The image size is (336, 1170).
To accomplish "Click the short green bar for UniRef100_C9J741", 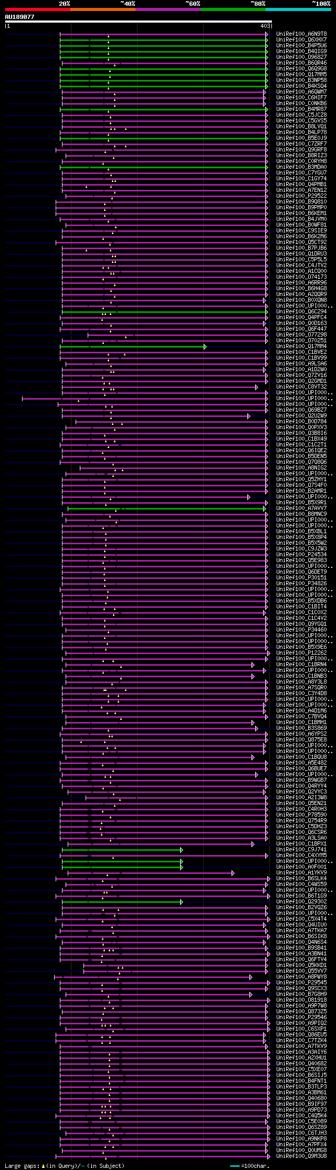I will (x=122, y=850).
